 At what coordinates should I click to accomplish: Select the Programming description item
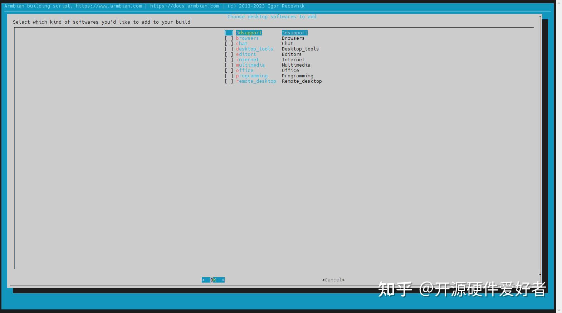click(298, 76)
